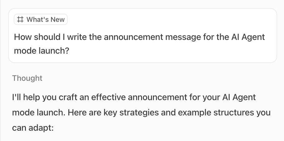Click empty space right of Thought label
This screenshot has height=141, width=284.
click(x=156, y=78)
